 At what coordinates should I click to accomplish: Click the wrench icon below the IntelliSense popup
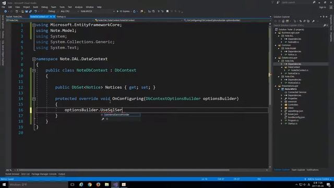103,119
